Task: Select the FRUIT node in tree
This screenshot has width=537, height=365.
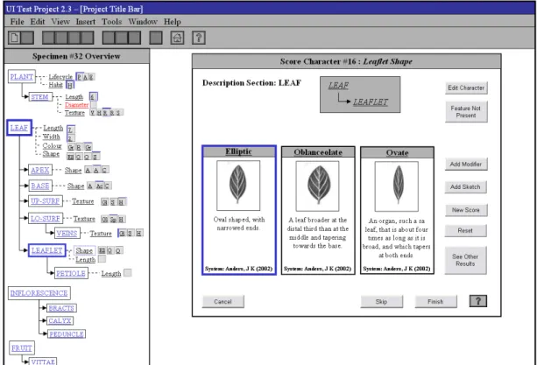Action: 22,348
